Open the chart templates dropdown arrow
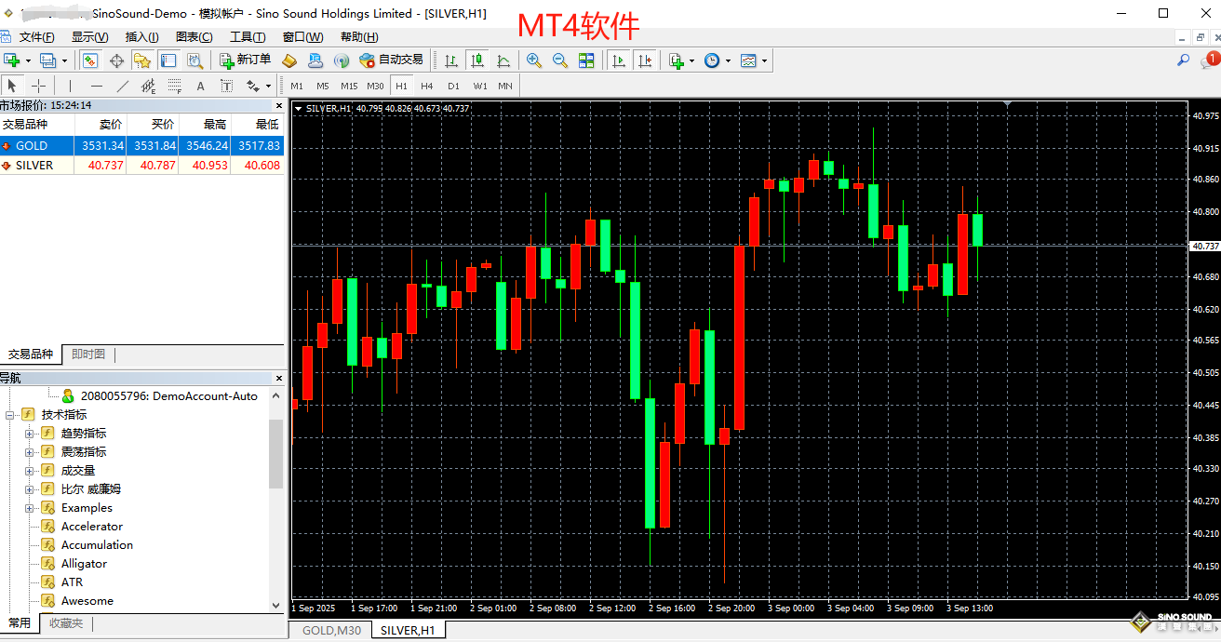Screen dimensions: 1221x642 [x=765, y=61]
